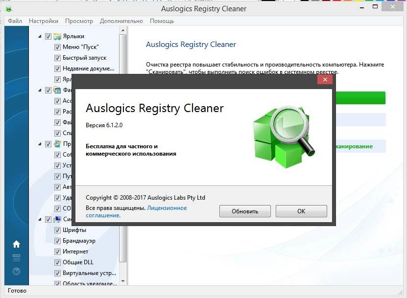The image size is (407, 298).
Task: Click the Версия 6.1.2.0 text
Action: [x=104, y=125]
